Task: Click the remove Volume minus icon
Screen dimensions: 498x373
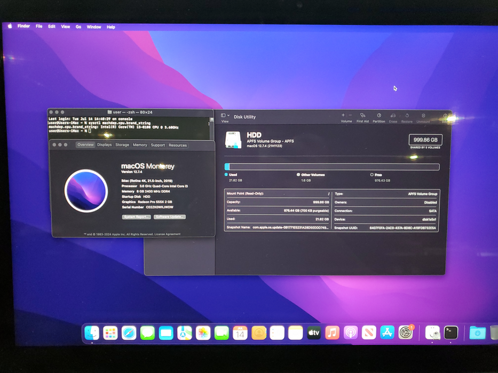Action: pyautogui.click(x=350, y=115)
